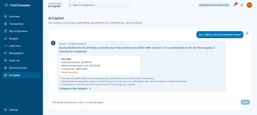Toggle dark mode moon icon
The height and width of the screenshot is (115, 257).
(x=242, y=5)
